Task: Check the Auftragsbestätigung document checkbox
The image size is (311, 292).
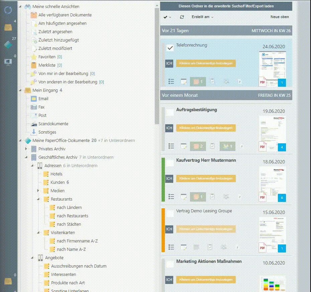Action: pyautogui.click(x=170, y=113)
